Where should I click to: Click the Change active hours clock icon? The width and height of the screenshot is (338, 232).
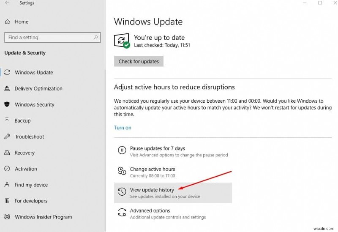click(122, 171)
